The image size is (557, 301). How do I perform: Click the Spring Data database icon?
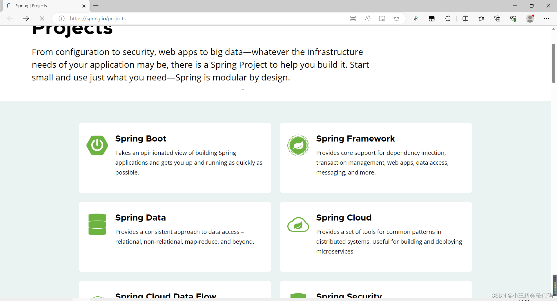pos(97,224)
